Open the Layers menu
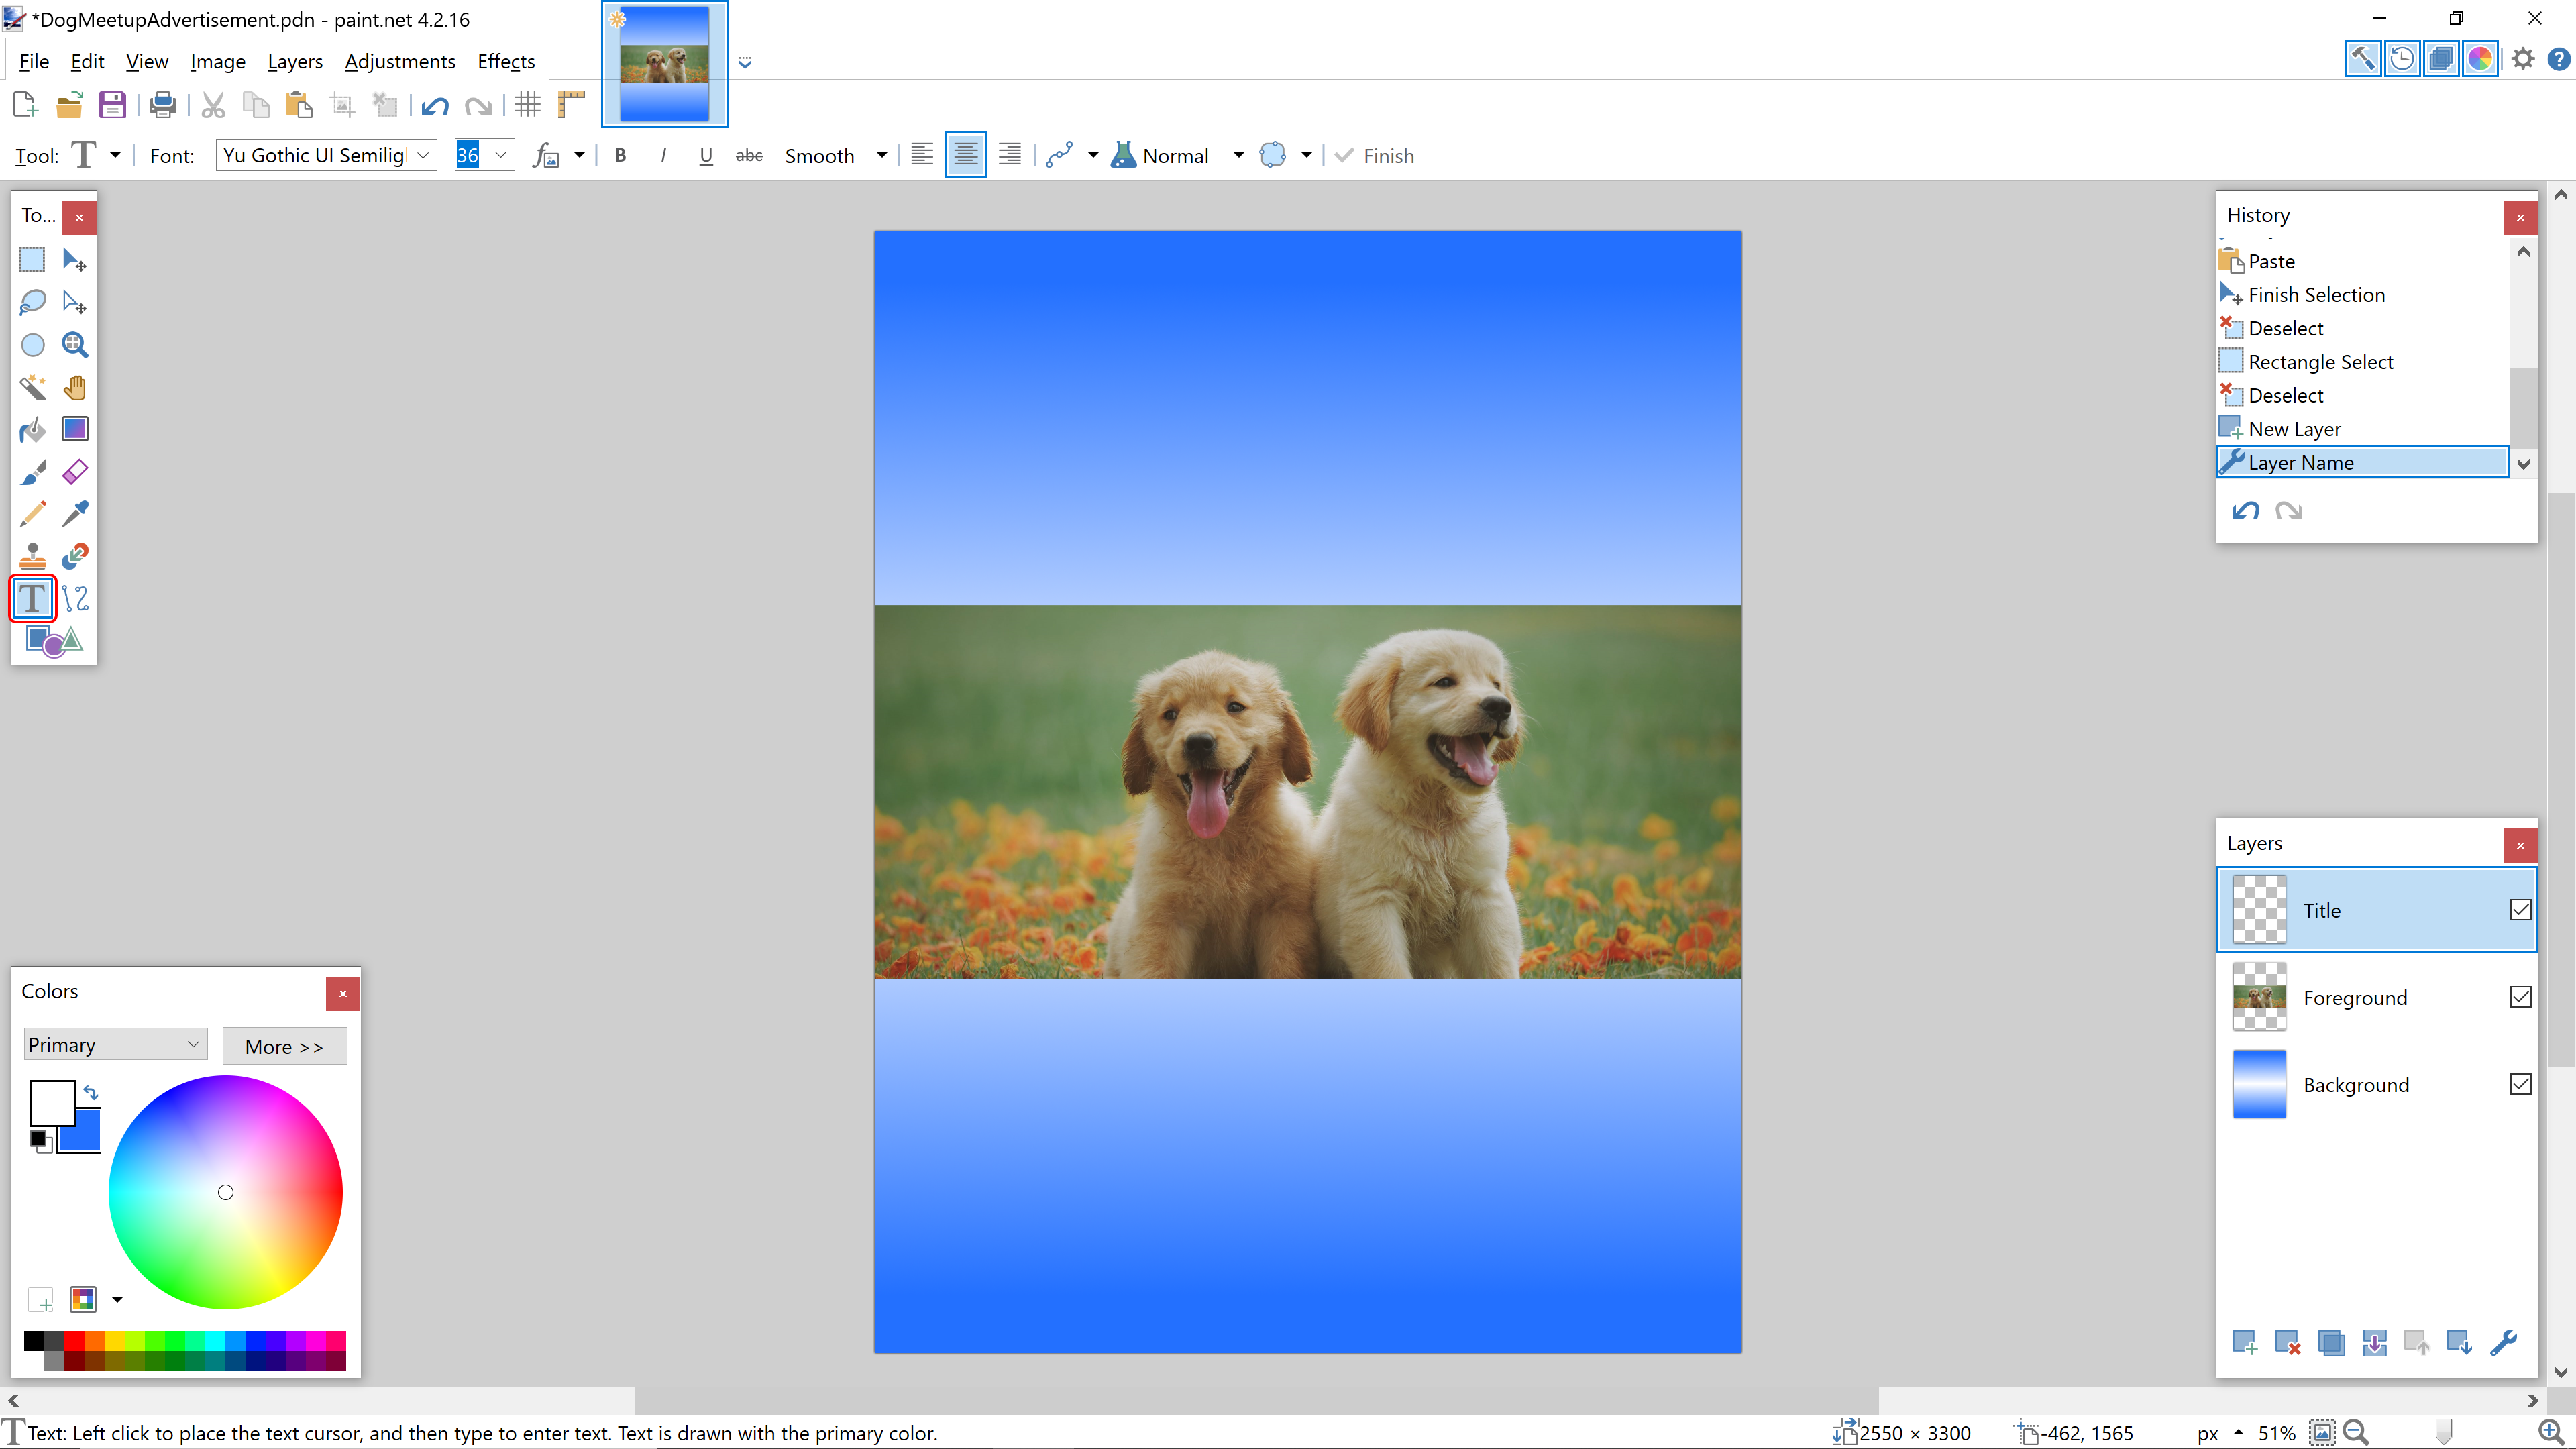 (295, 62)
